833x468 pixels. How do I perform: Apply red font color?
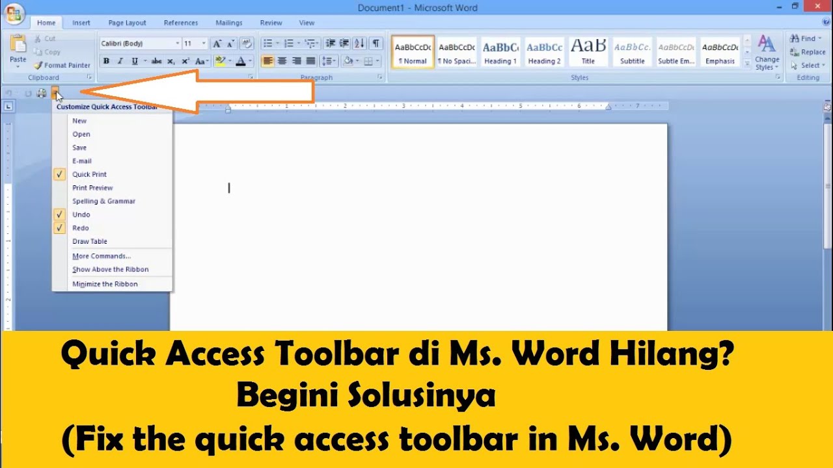tap(241, 61)
